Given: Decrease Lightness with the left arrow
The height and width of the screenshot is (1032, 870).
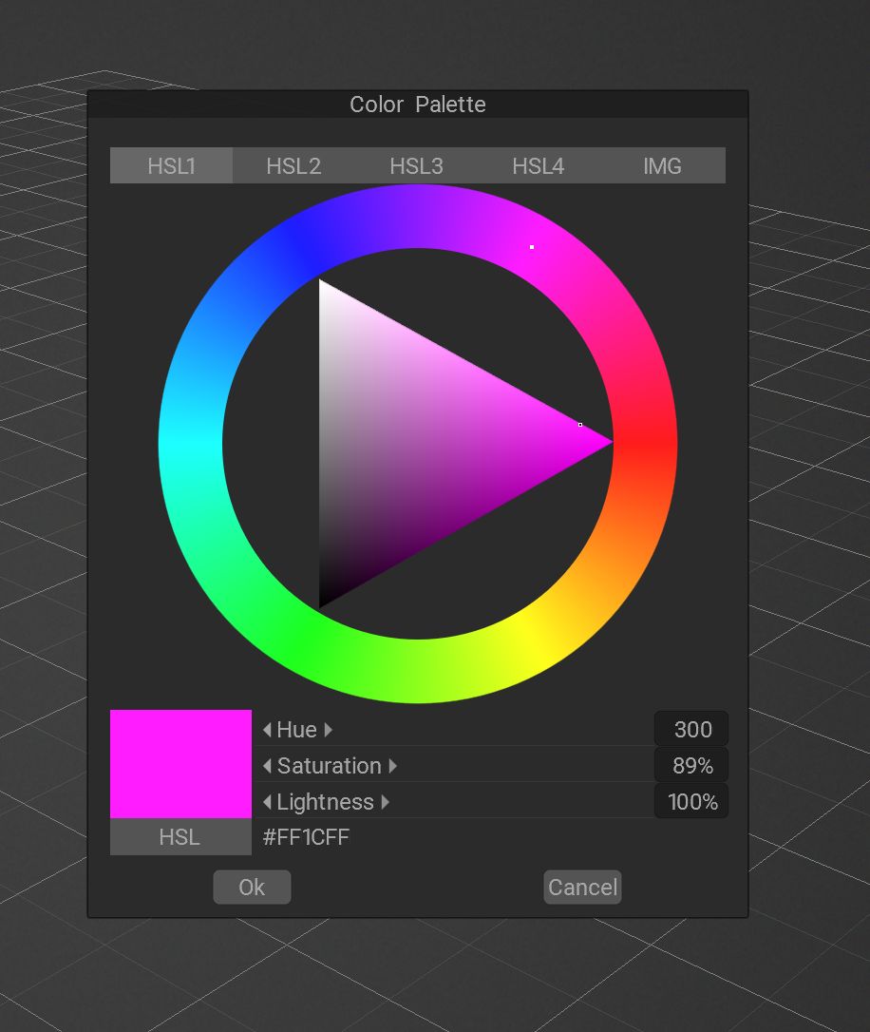Looking at the screenshot, I should coord(267,802).
